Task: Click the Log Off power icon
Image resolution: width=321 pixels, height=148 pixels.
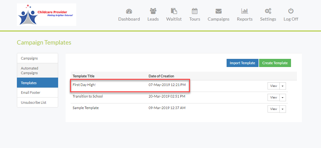Action: click(291, 11)
